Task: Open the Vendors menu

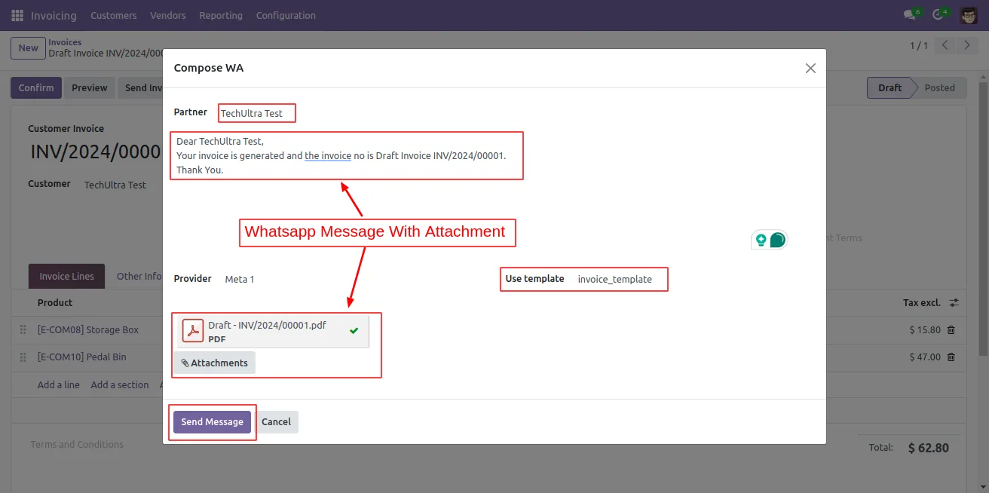Action: click(168, 15)
